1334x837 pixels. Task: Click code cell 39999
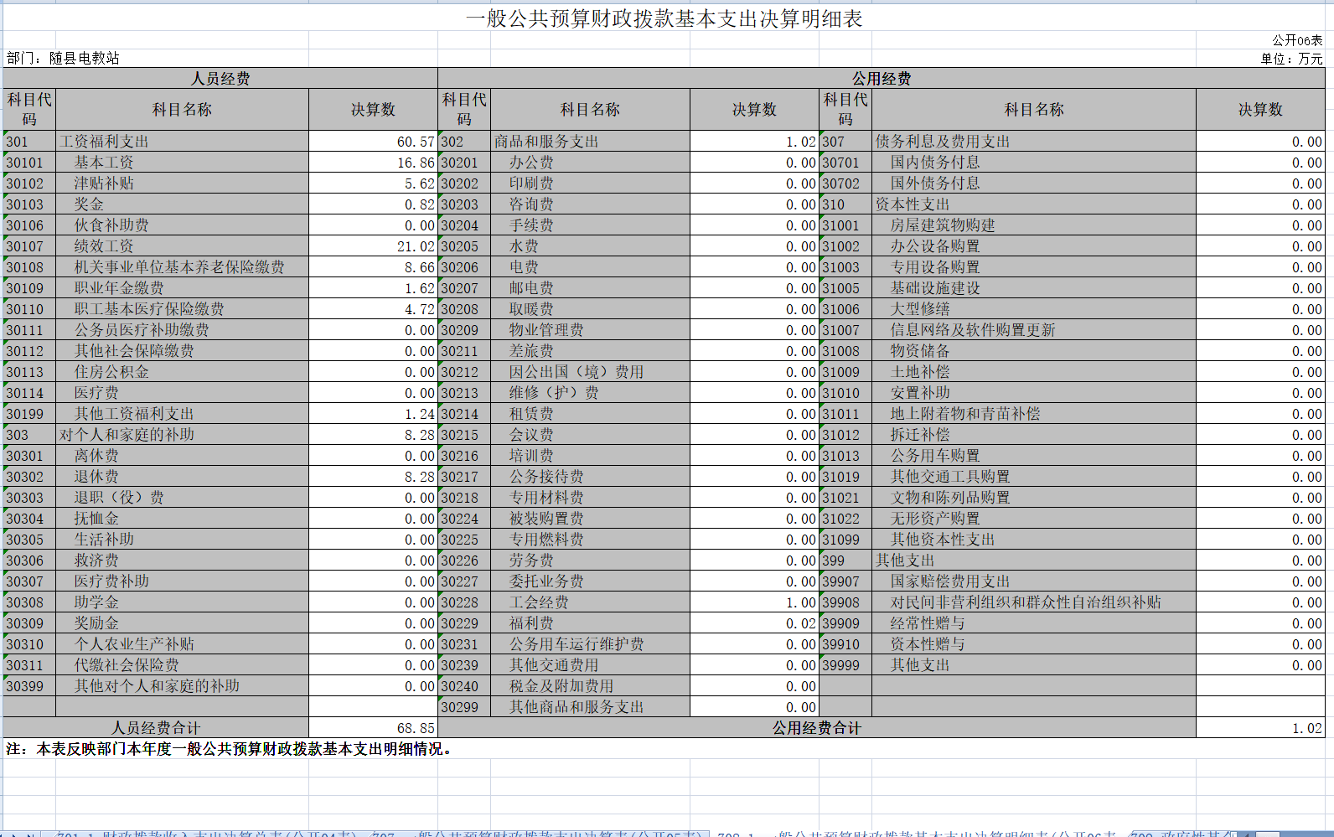pyautogui.click(x=845, y=665)
